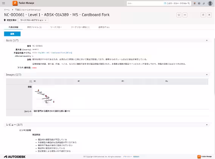Click the blue Edit button
This screenshot has width=215, height=159.
click(x=12, y=34)
